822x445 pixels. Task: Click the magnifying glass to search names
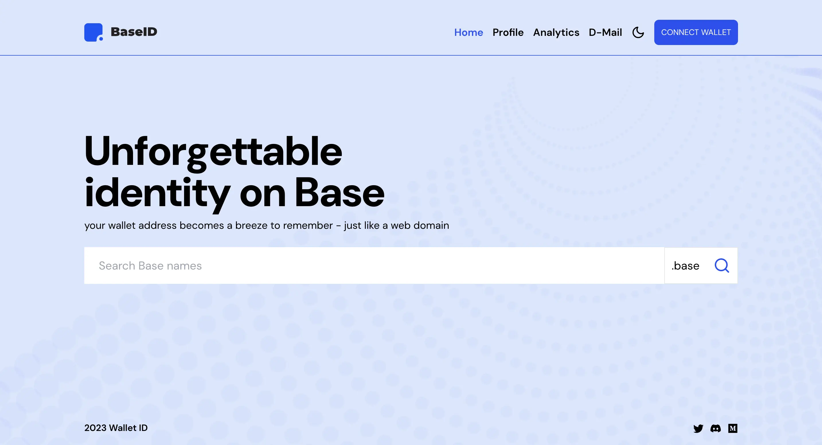(x=722, y=265)
